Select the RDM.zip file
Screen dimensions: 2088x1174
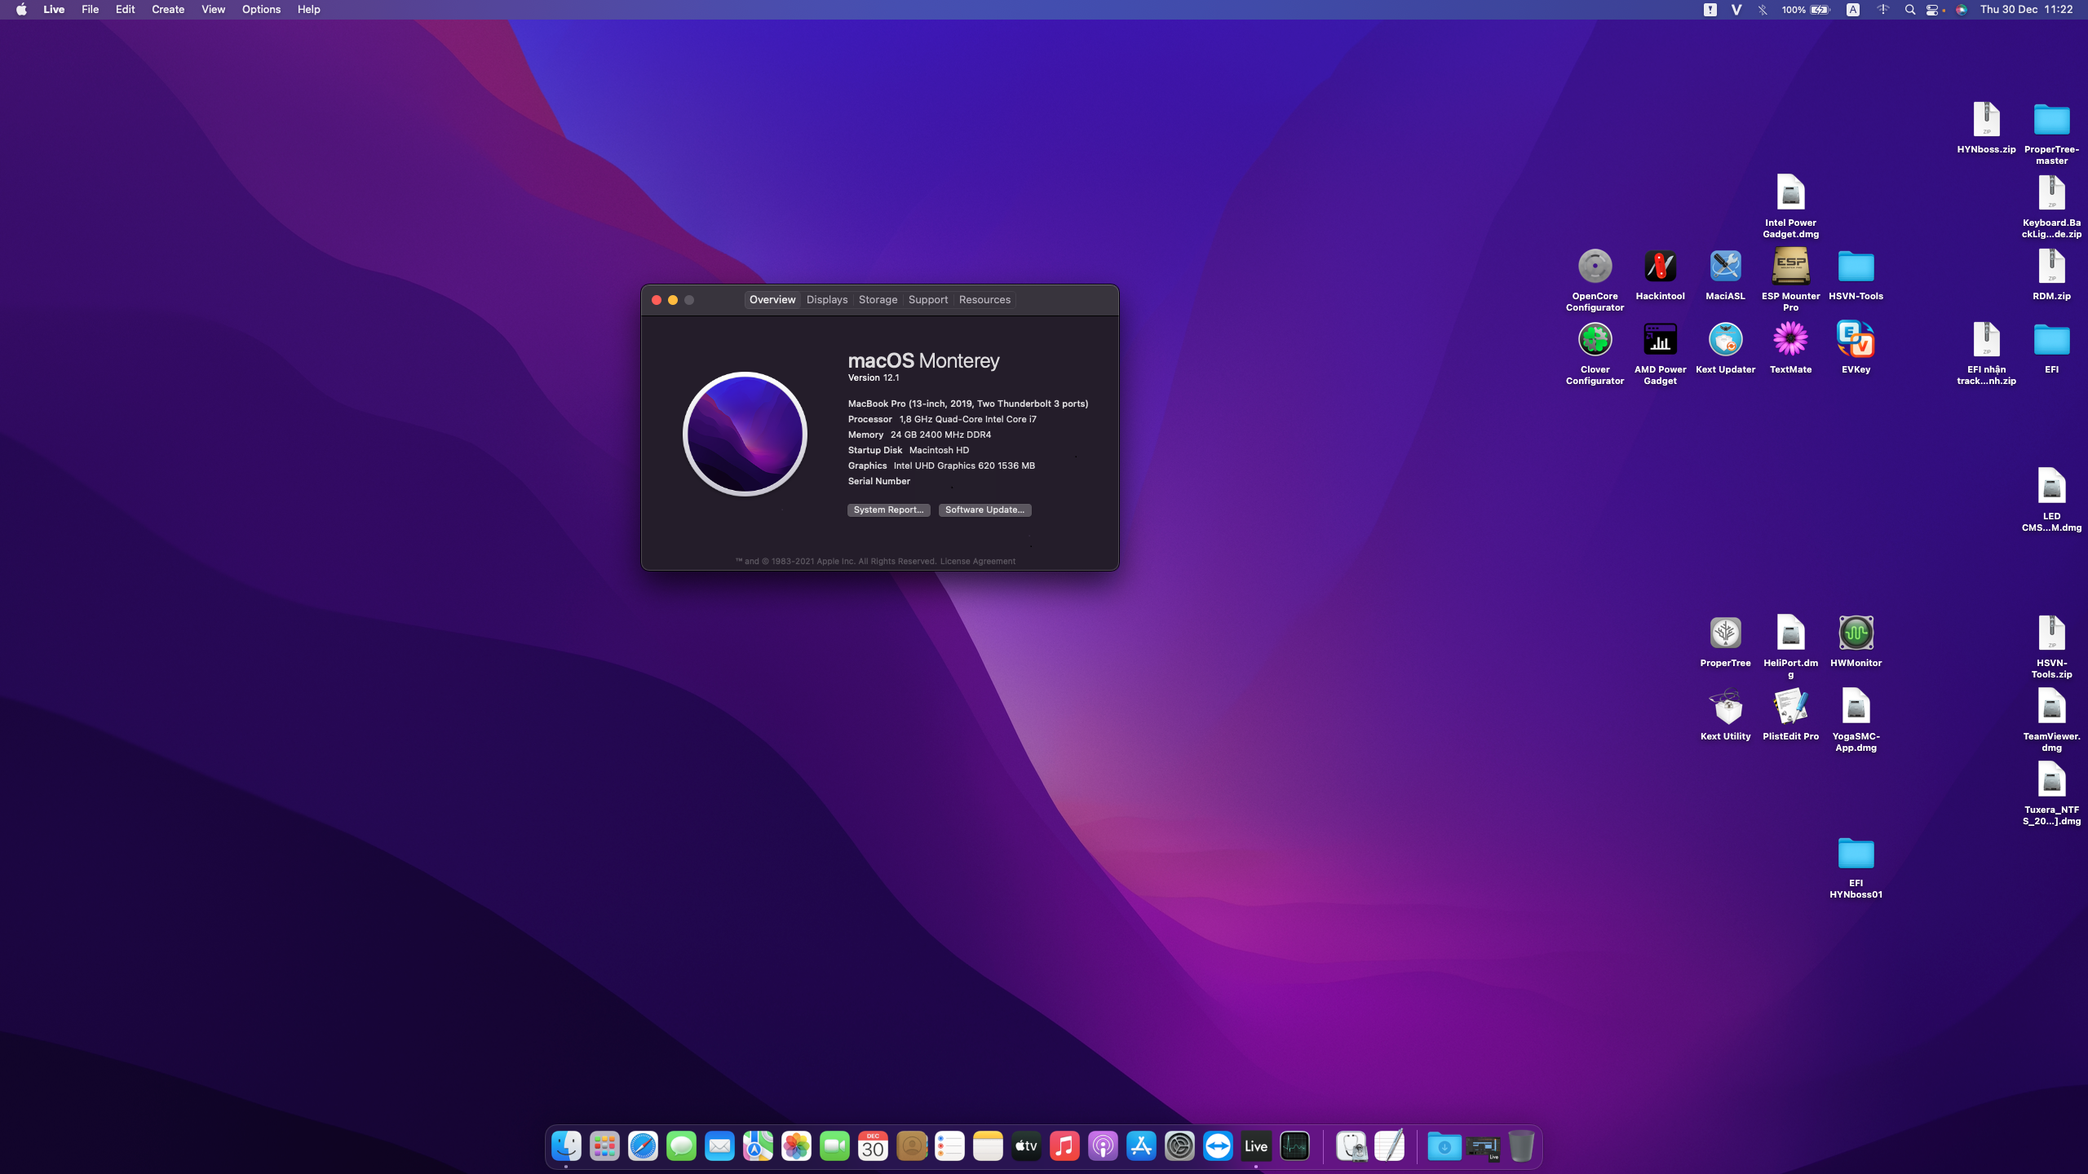coord(2051,267)
